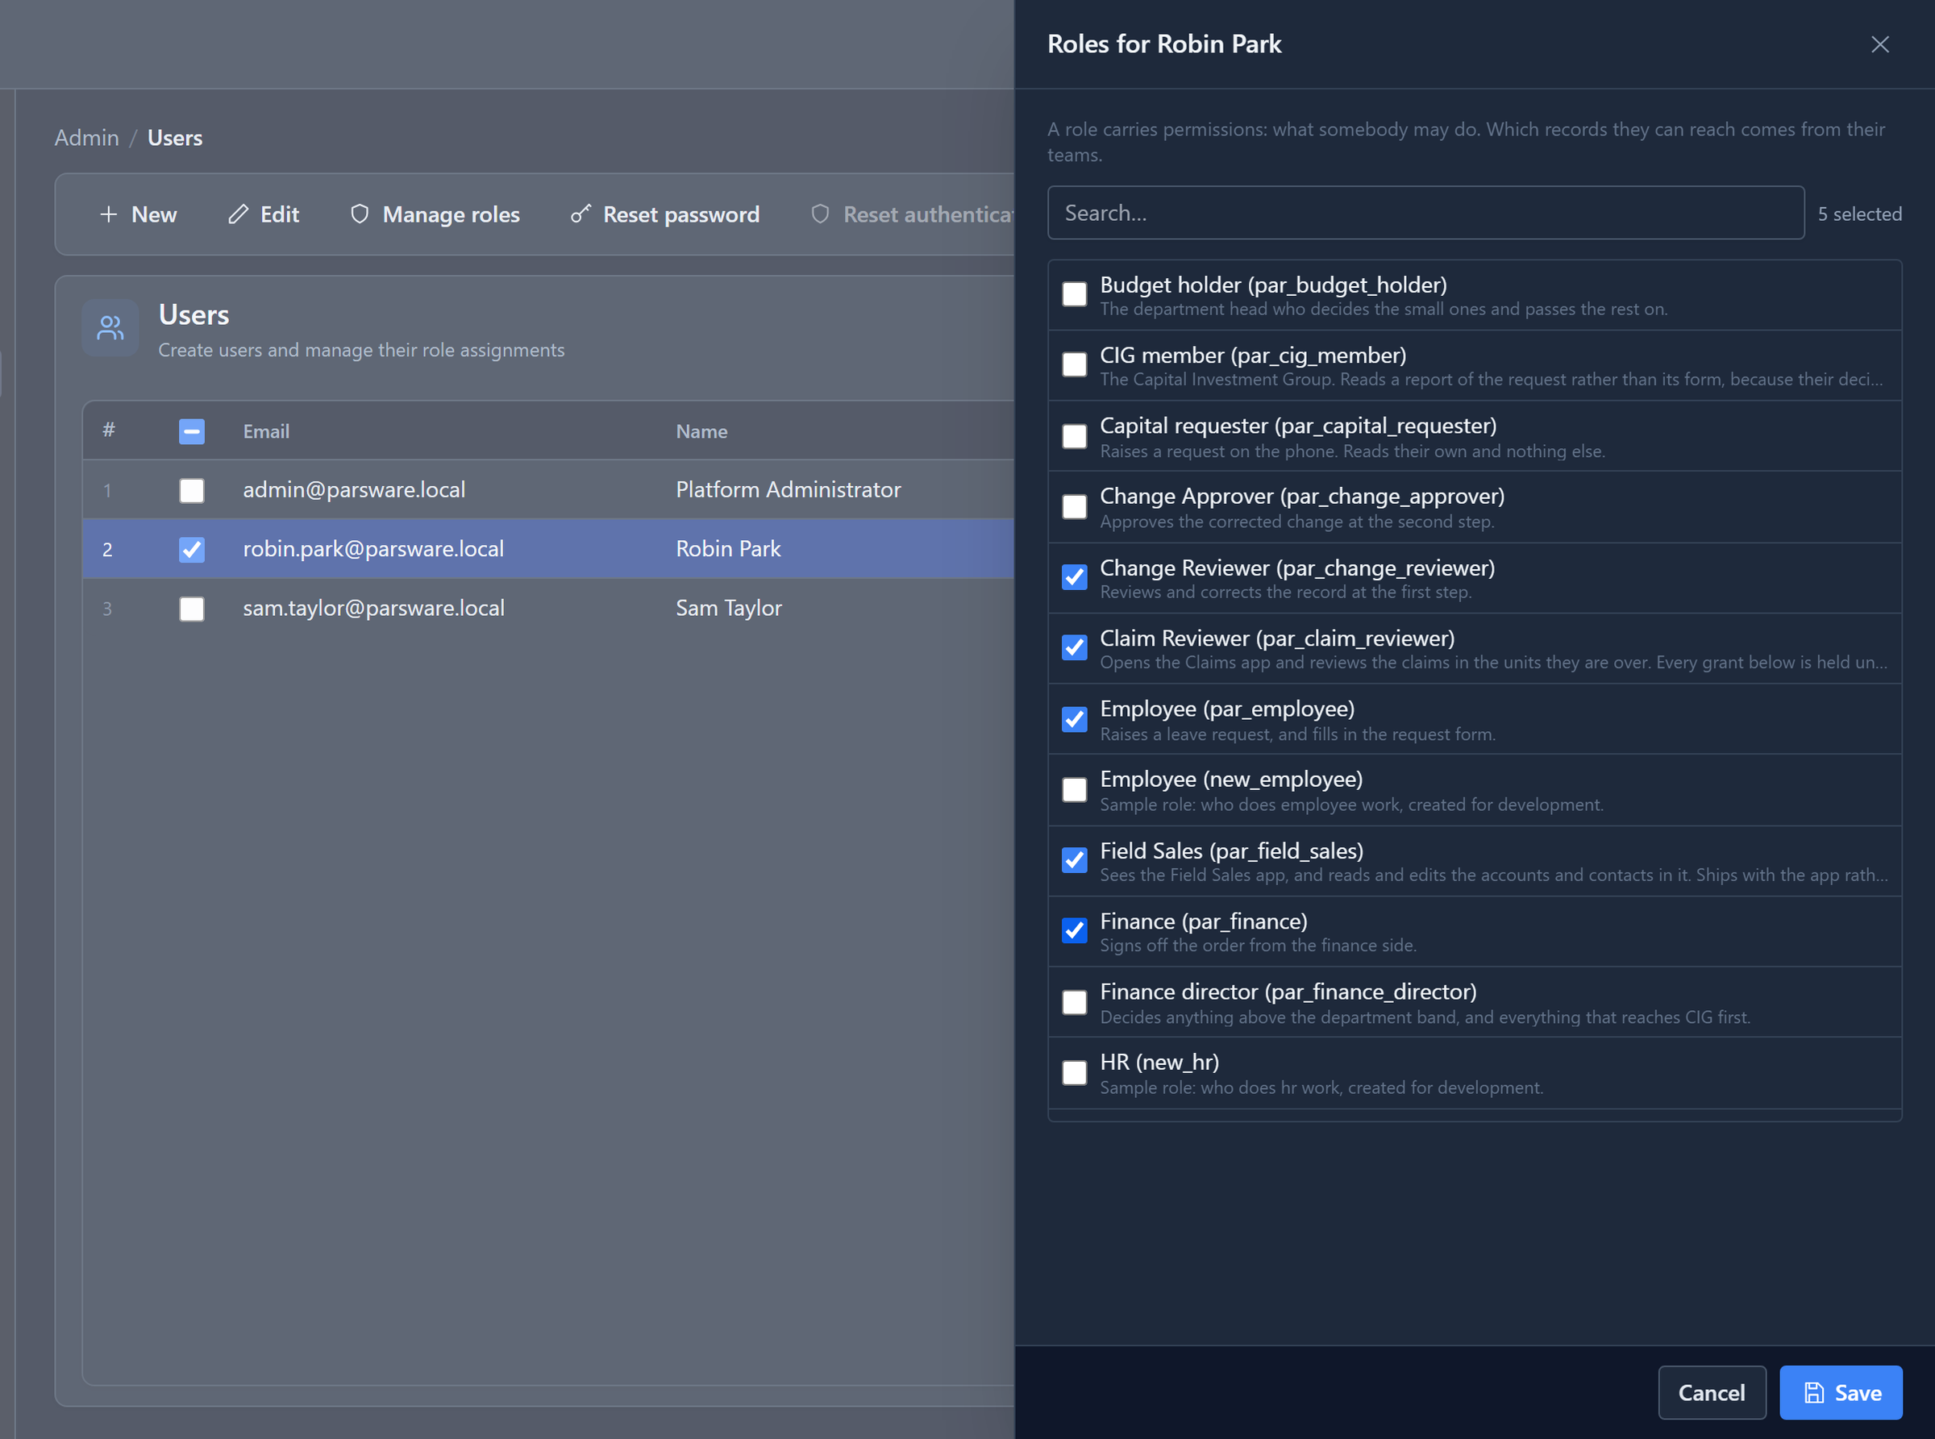Deselect the robin.park@parsware.local row checkbox

192,550
